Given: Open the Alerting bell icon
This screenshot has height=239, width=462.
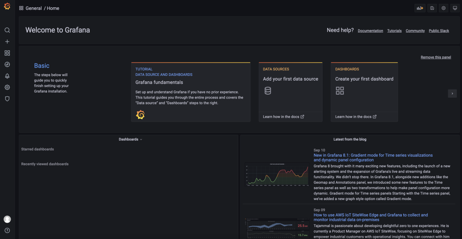Looking at the screenshot, I should 7,76.
